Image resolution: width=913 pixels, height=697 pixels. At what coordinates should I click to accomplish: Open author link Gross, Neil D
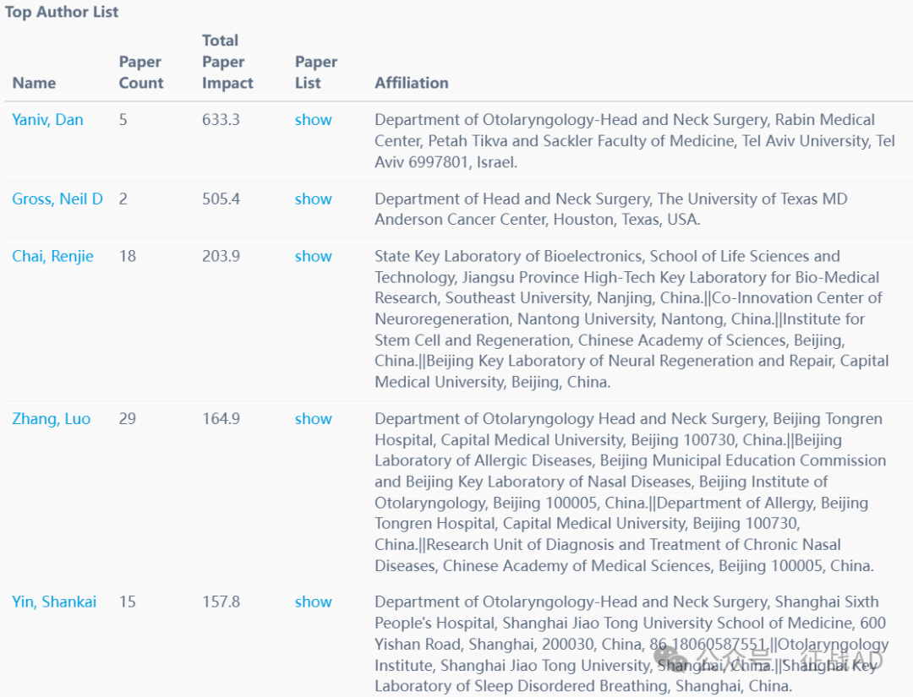(57, 199)
